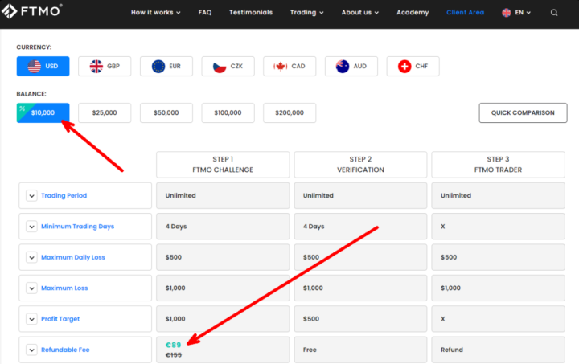
Task: Click the Step 3 FTMO Trader header
Action: point(498,165)
